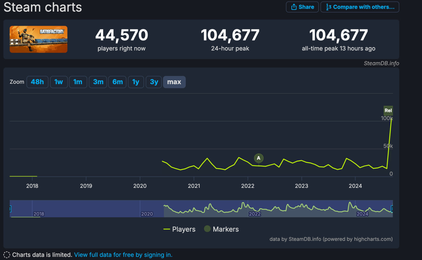
Task: Click the 100k y-axis label
Action: 387,118
